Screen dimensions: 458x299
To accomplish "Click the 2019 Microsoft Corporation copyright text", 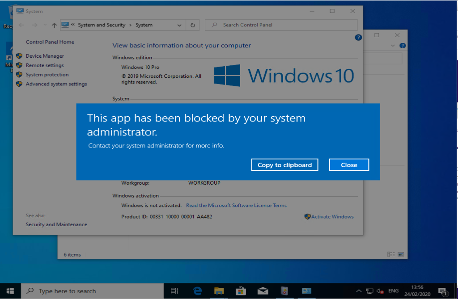I will 161,79.
